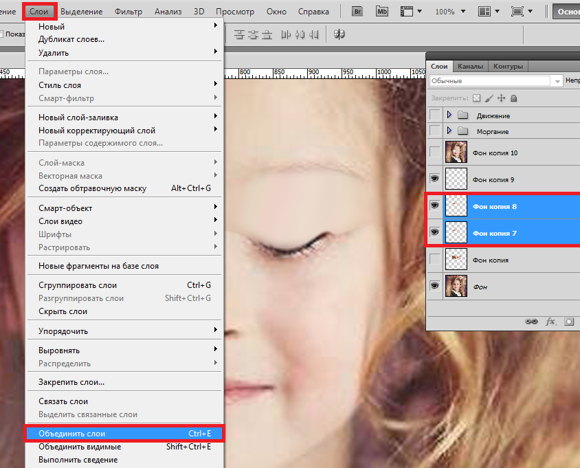Open the Слои menu in menu bar
This screenshot has width=580, height=468.
coord(39,12)
